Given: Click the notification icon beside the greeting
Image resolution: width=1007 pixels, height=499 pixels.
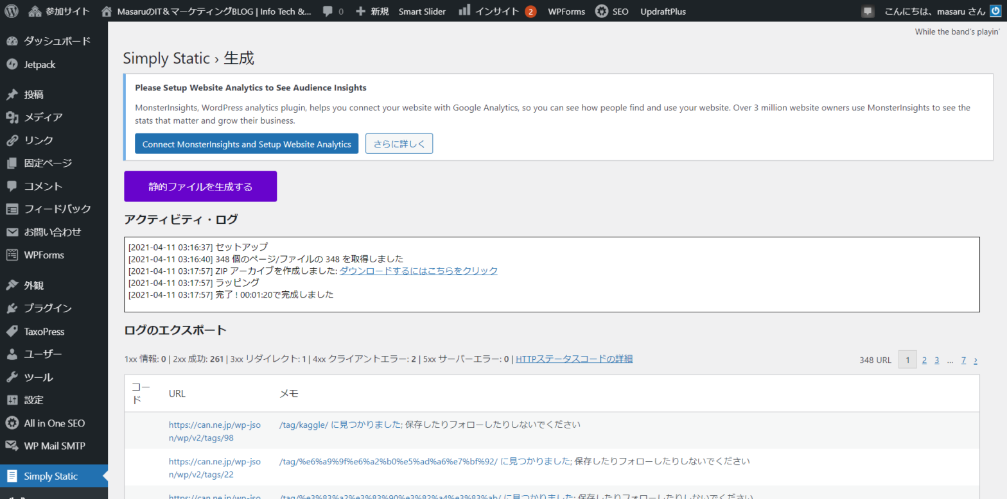Looking at the screenshot, I should [x=868, y=11].
